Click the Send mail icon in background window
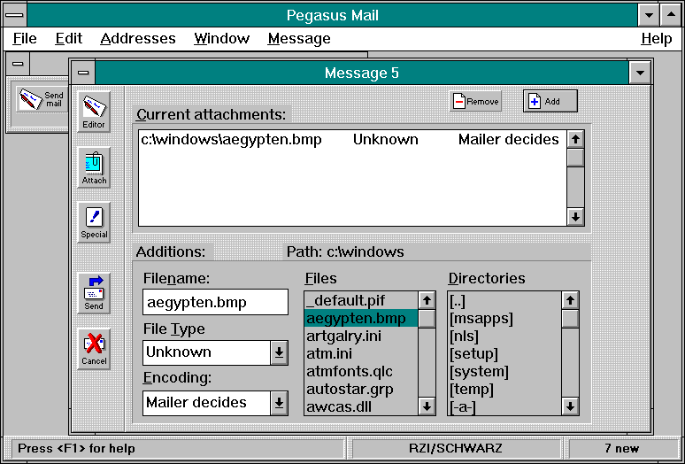Image resolution: width=685 pixels, height=464 pixels. click(42, 97)
